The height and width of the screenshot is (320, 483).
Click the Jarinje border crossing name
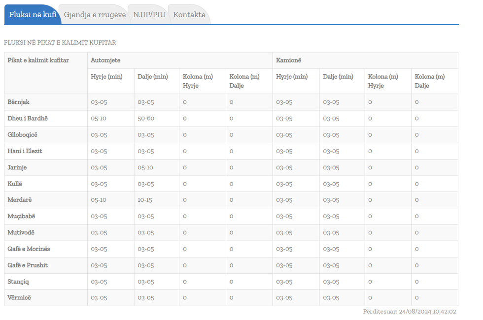[x=17, y=167]
